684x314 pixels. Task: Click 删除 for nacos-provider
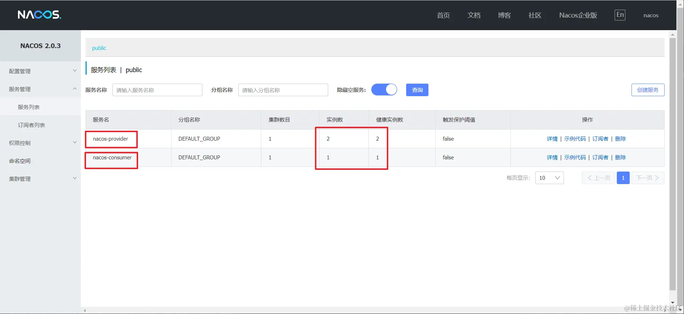tap(620, 139)
